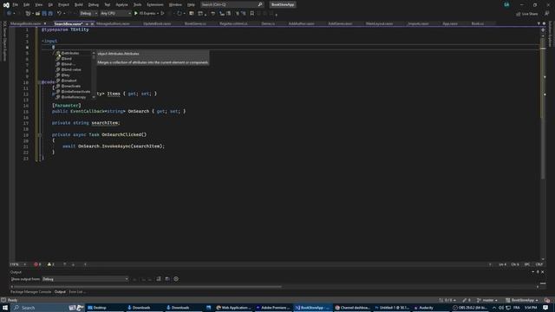The height and width of the screenshot is (312, 555).
Task: Switch to the MainLayout.razor tab
Action: pos(380,23)
